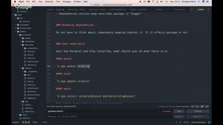Open the File menu

(x=28, y=1)
